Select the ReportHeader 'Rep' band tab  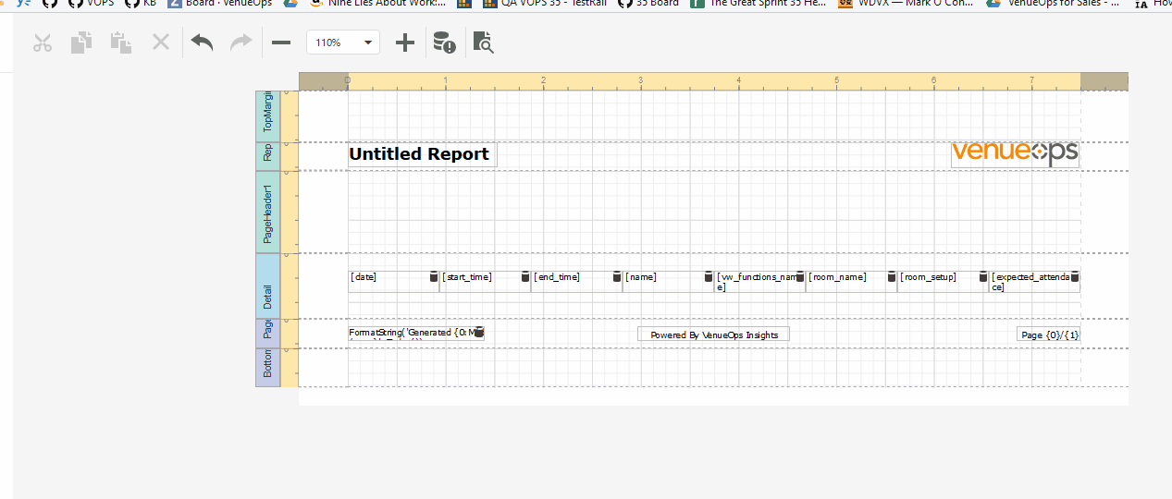(267, 155)
